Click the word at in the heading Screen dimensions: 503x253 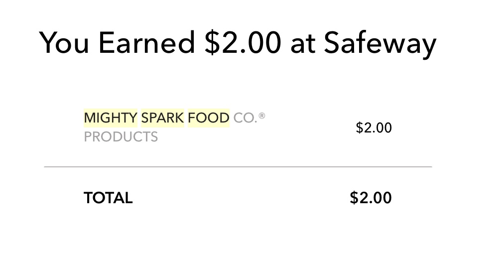point(302,44)
